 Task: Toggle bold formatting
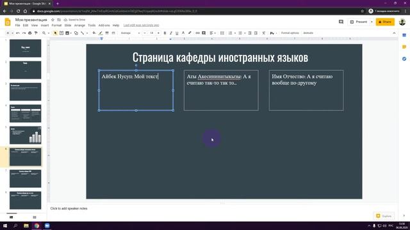tap(165, 33)
